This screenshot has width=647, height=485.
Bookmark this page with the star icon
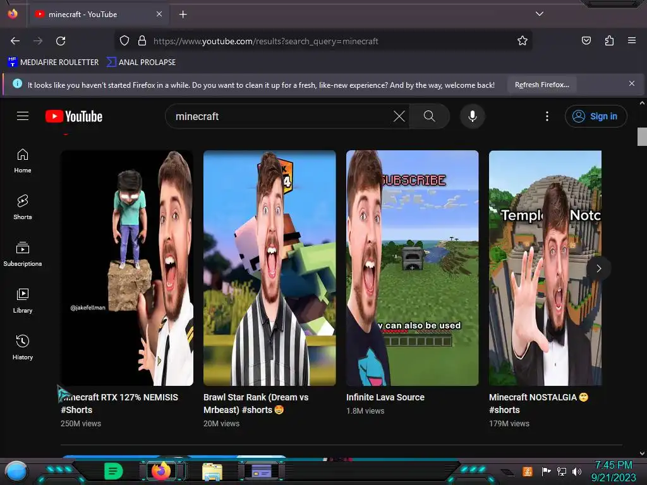523,41
